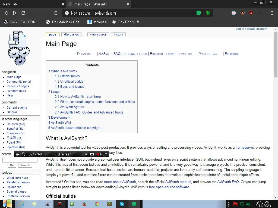Open the uBlock Origin extension icon
278x208 pixels.
click(251, 13)
